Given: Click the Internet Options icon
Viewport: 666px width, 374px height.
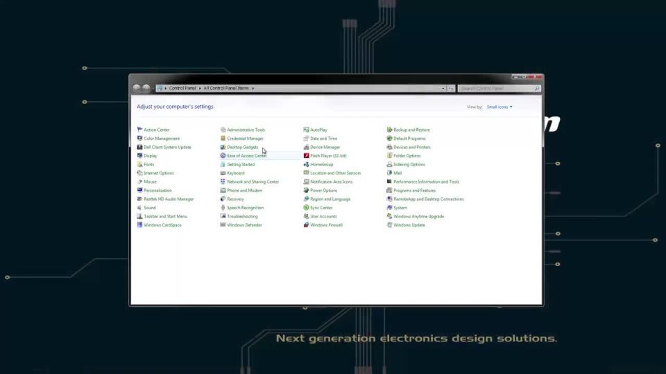Looking at the screenshot, I should coord(139,173).
